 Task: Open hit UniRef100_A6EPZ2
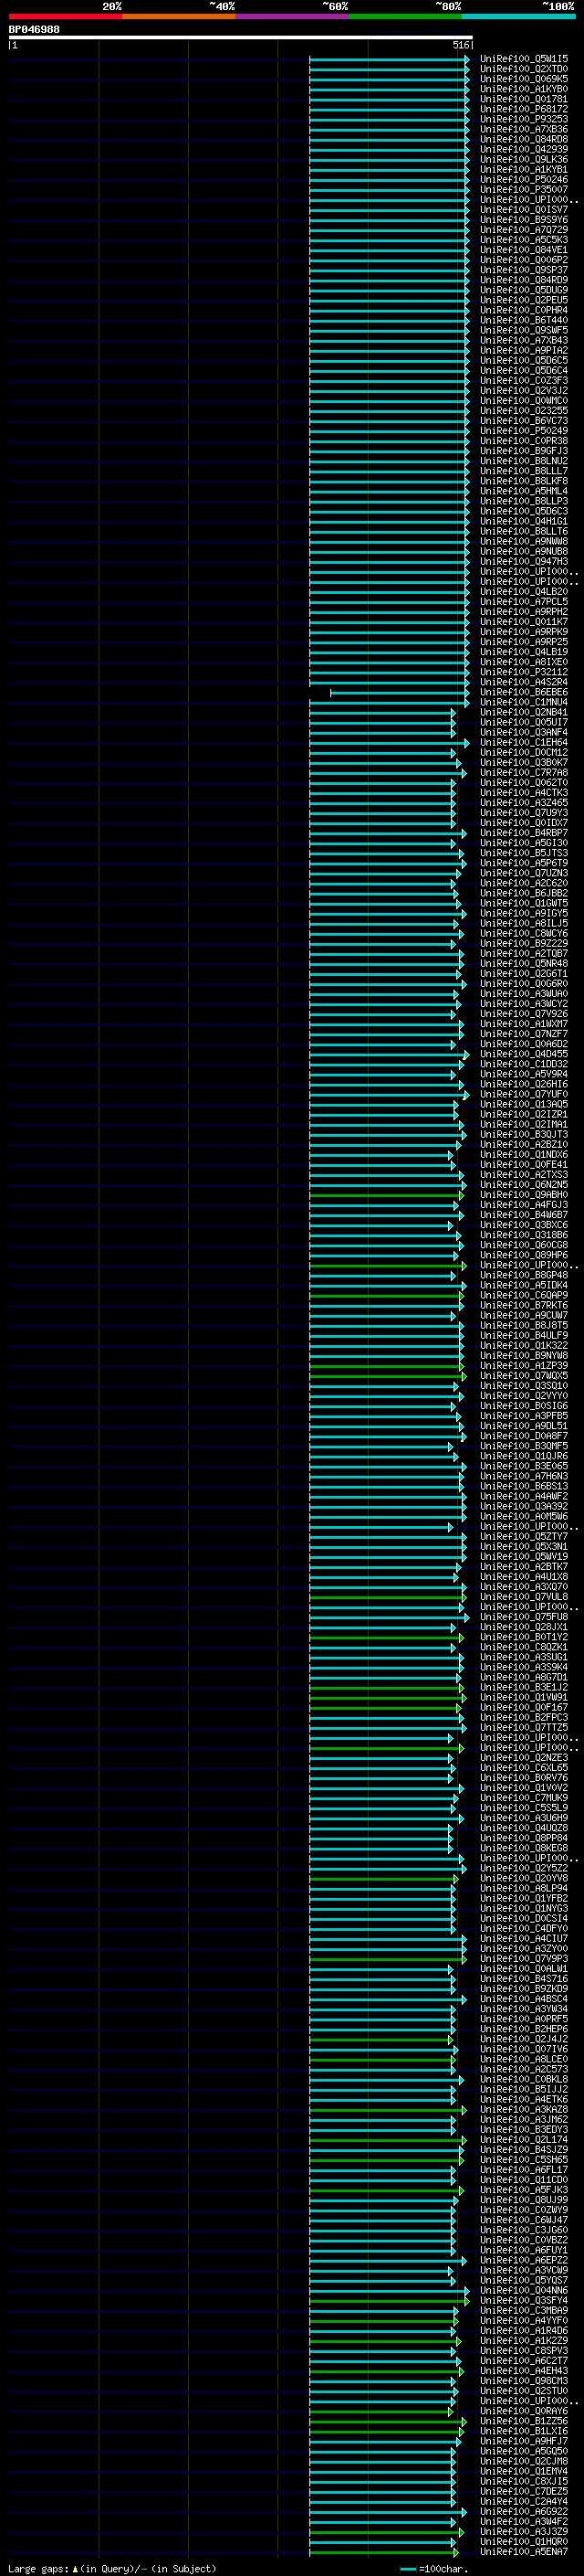tap(524, 2261)
